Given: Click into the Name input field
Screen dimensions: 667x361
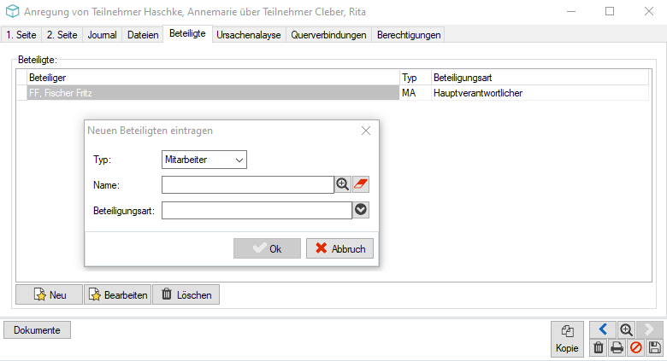Looking at the screenshot, I should [x=248, y=184].
